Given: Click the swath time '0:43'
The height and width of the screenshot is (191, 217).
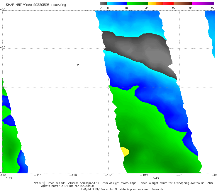Looking at the screenshot, I should pos(156,178).
